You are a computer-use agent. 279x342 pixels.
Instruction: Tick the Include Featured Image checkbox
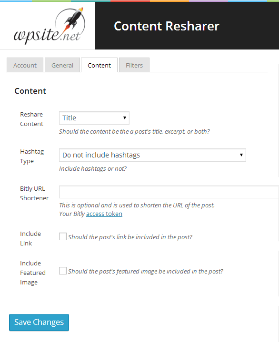tap(63, 271)
